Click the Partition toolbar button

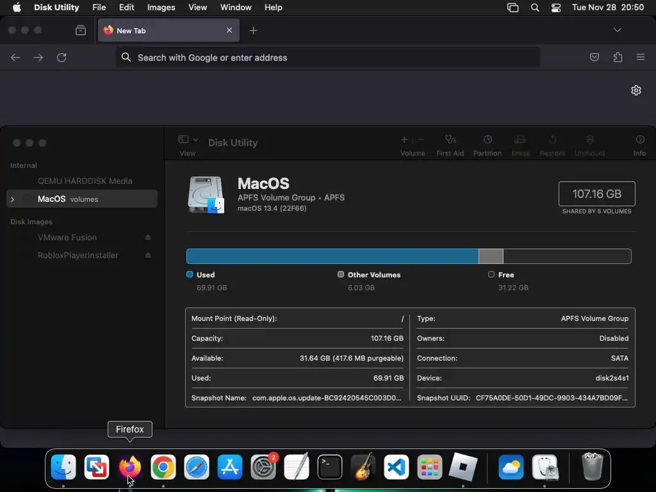coord(488,145)
